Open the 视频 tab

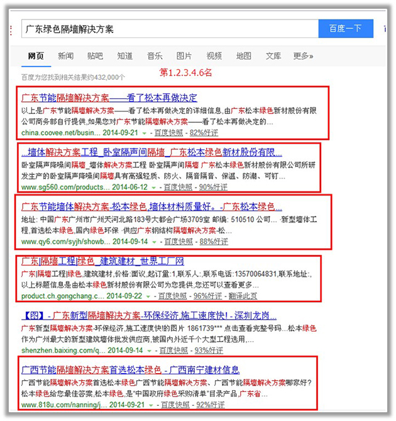(214, 56)
